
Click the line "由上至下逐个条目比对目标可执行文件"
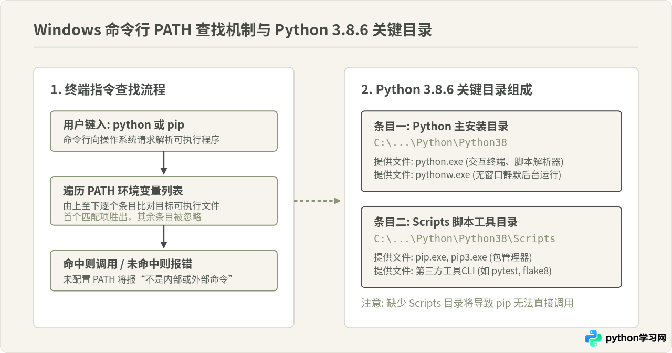pyautogui.click(x=141, y=206)
